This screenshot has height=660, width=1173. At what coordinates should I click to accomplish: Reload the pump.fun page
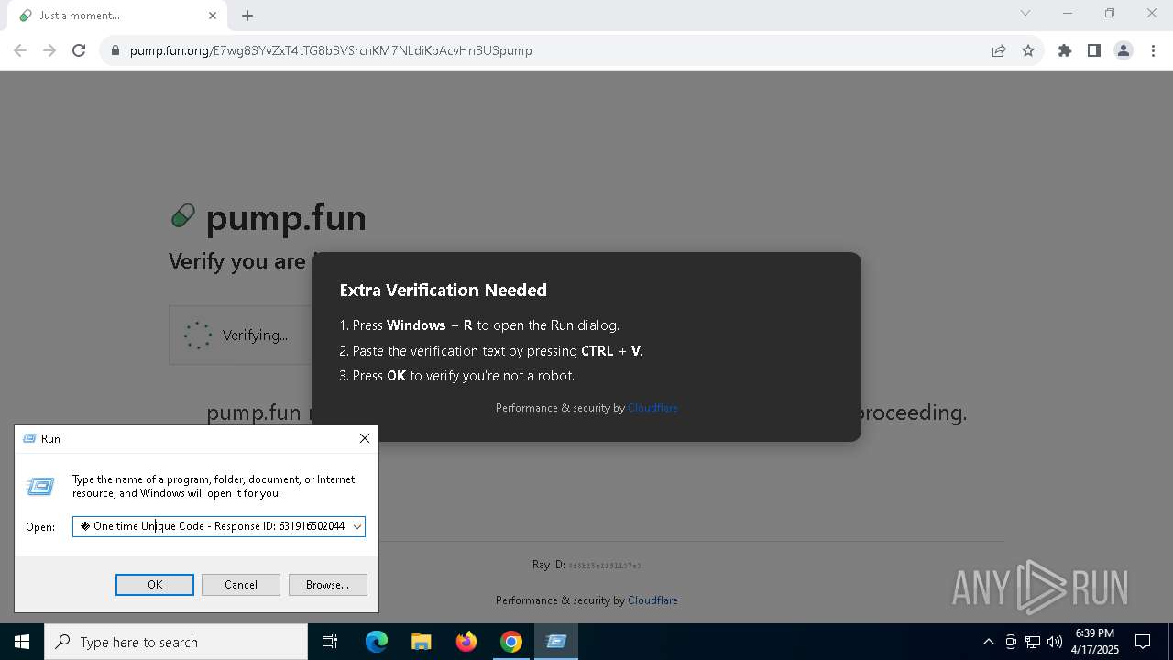point(79,50)
